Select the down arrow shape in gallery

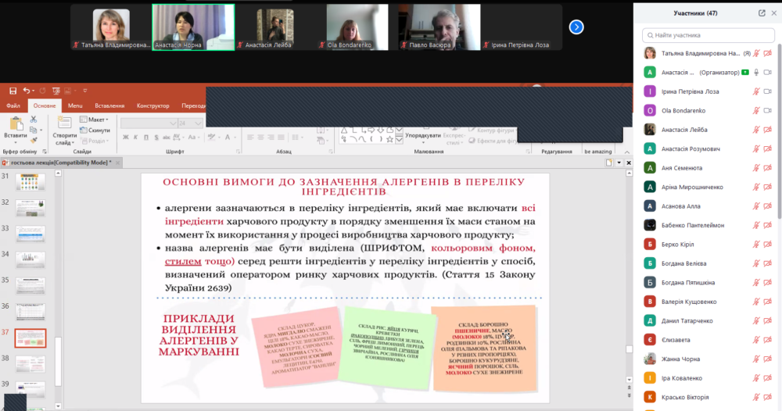[x=381, y=130]
